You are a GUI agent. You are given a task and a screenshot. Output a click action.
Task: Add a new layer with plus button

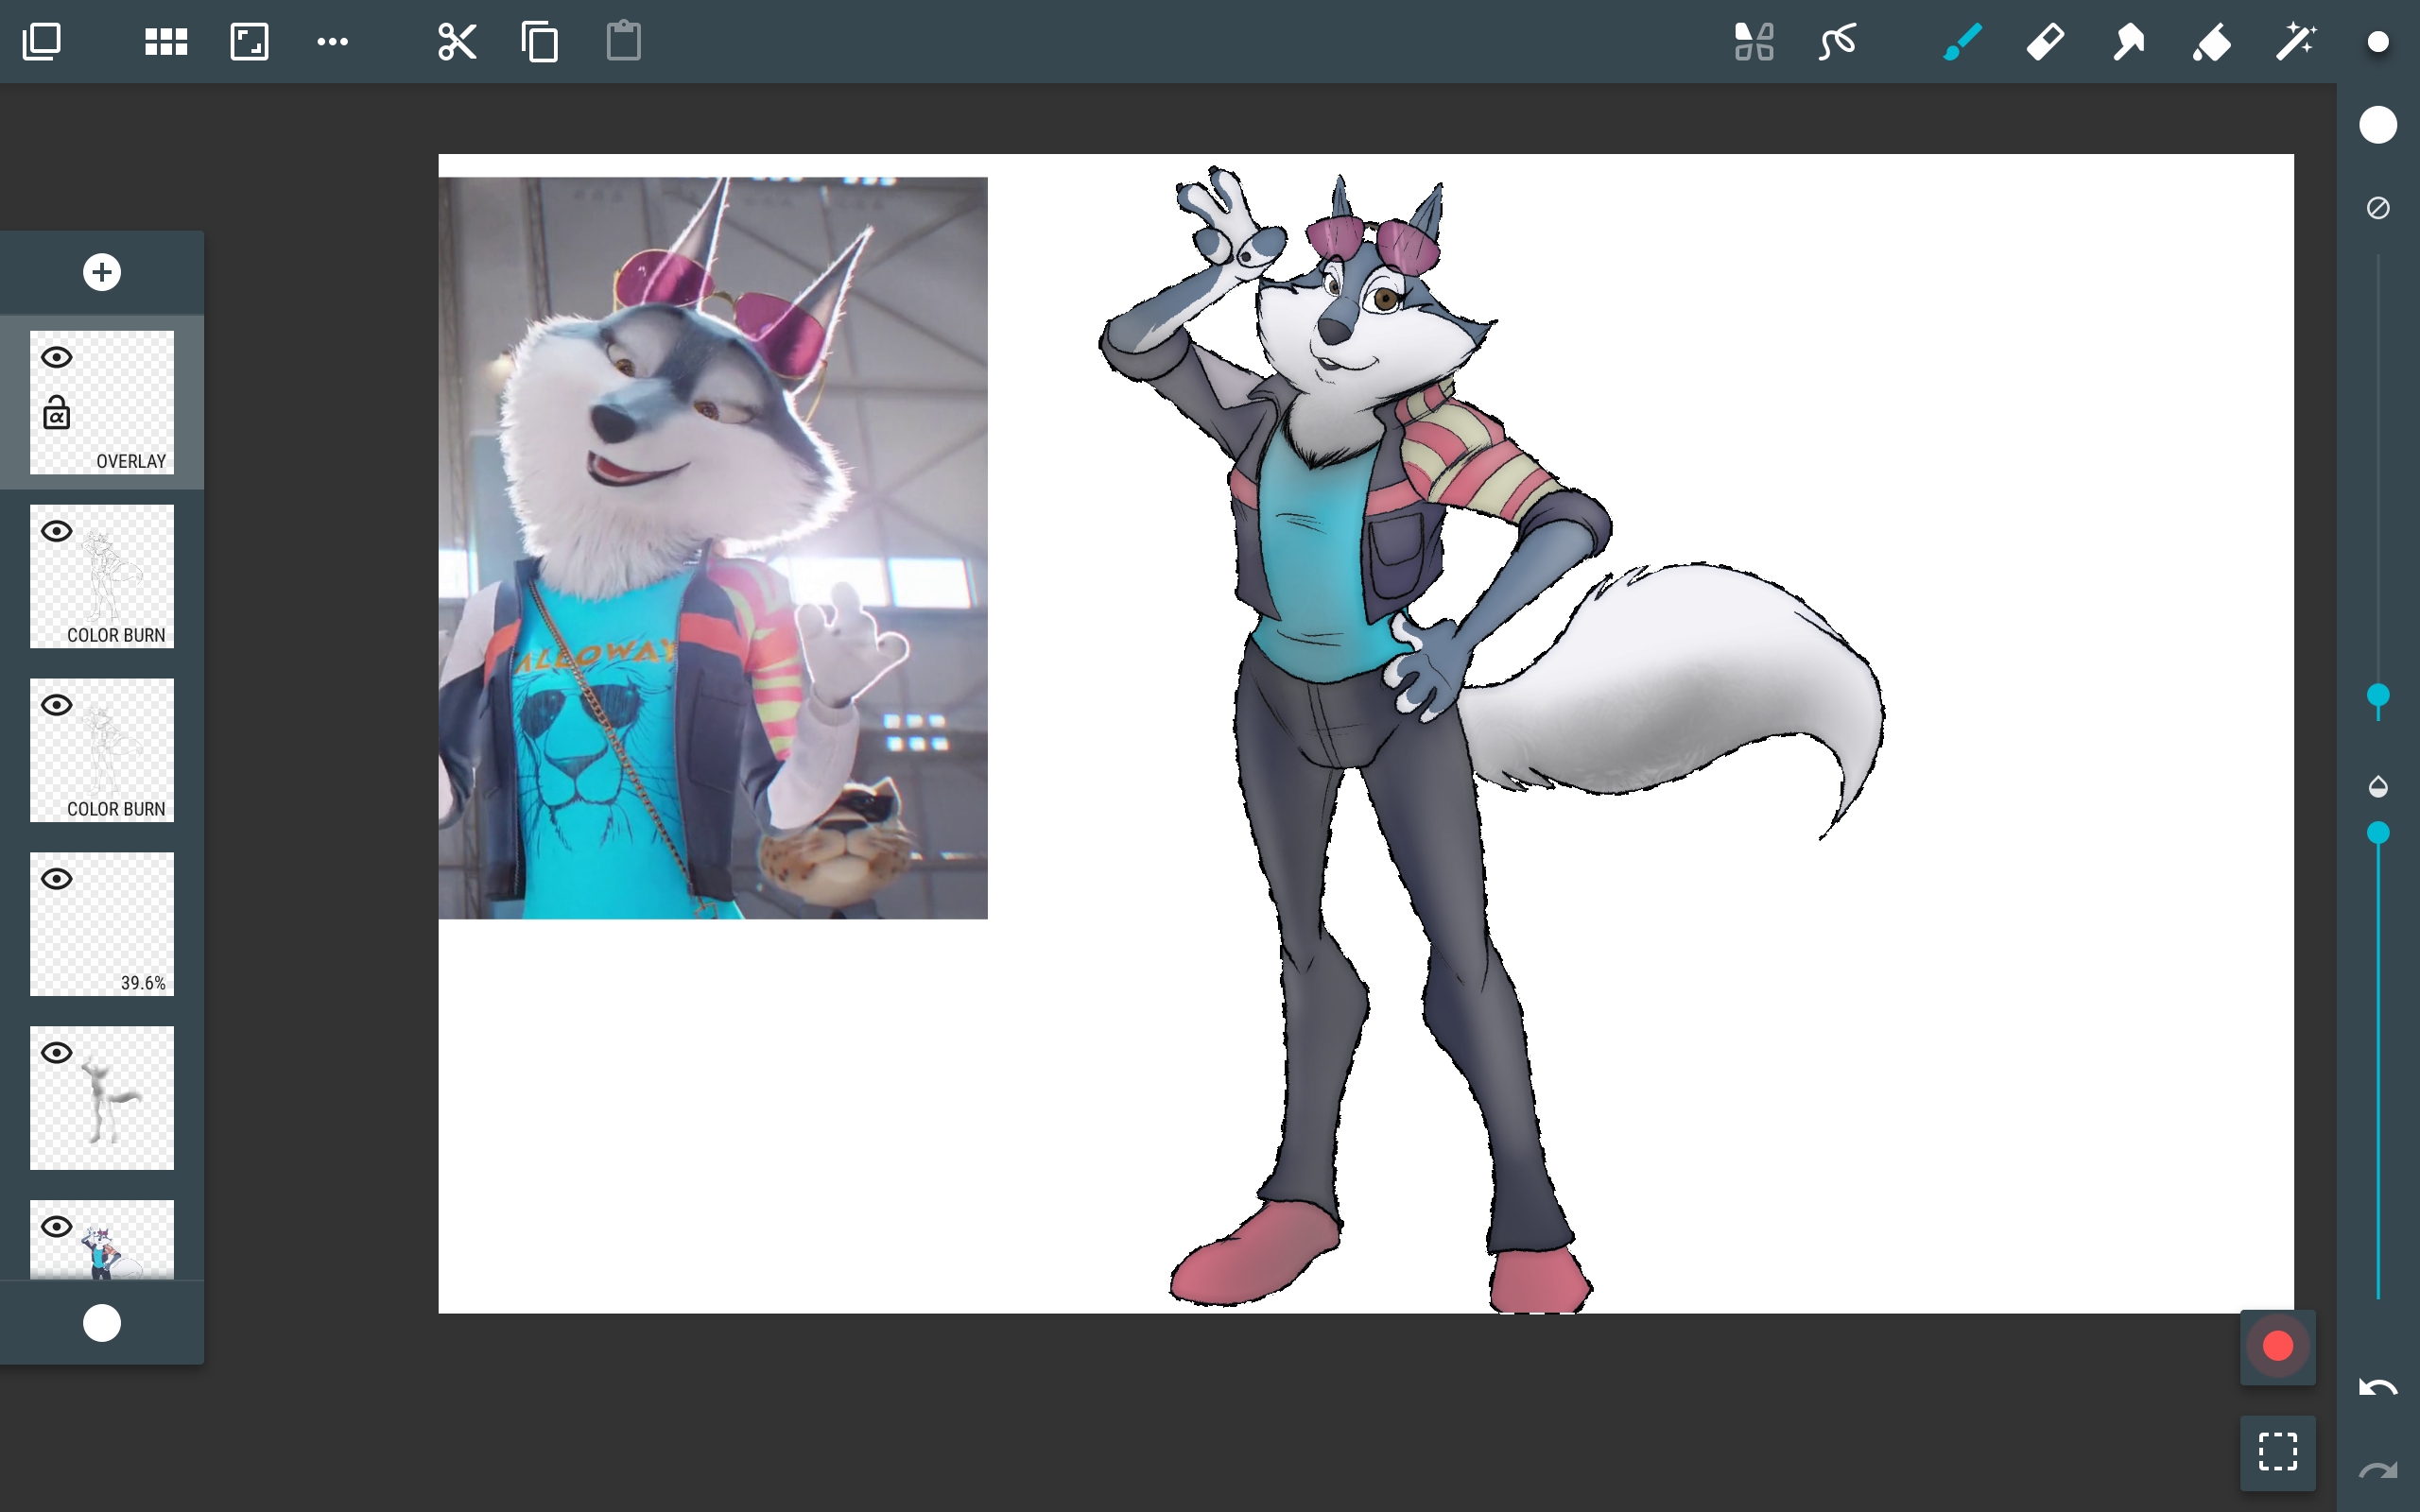point(102,272)
